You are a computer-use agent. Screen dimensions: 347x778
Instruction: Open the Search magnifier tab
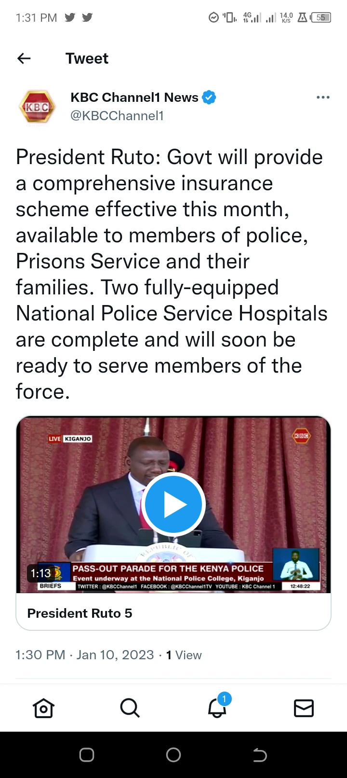[130, 708]
